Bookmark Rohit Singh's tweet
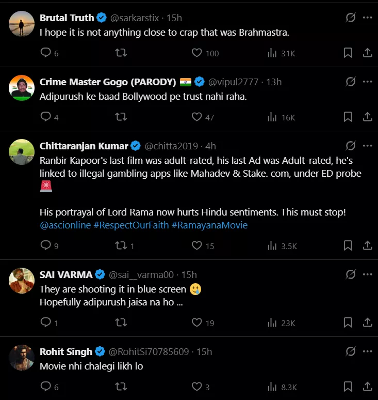 point(348,387)
